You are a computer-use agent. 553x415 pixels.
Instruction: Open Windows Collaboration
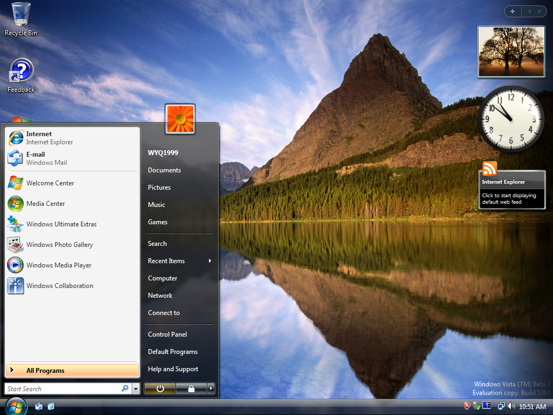pyautogui.click(x=73, y=285)
